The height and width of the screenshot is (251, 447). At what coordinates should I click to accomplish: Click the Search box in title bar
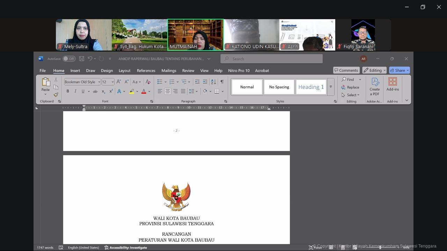click(272, 59)
